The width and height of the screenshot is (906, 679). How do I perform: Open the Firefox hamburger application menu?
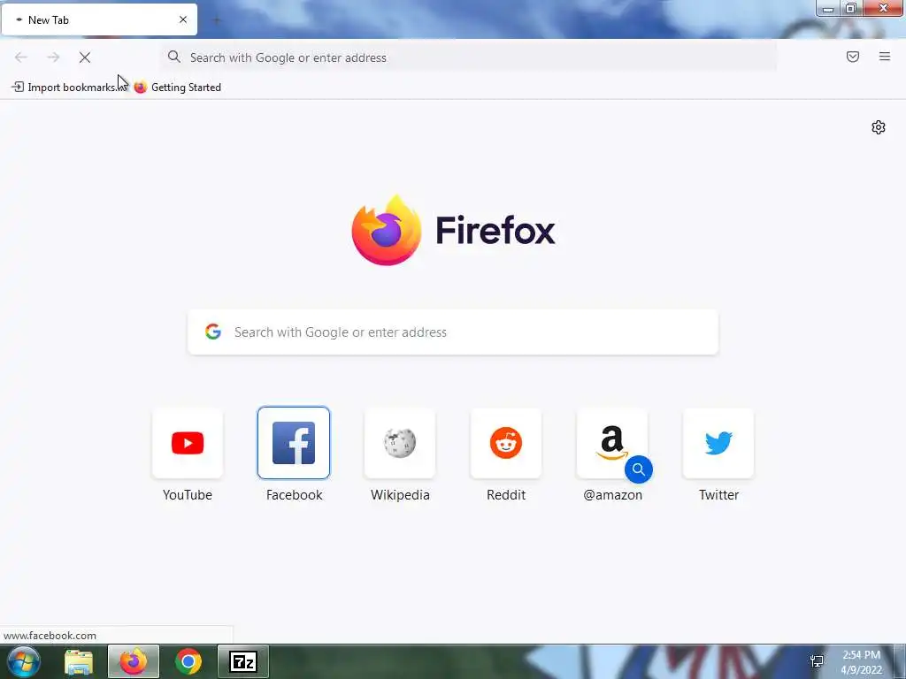(885, 57)
